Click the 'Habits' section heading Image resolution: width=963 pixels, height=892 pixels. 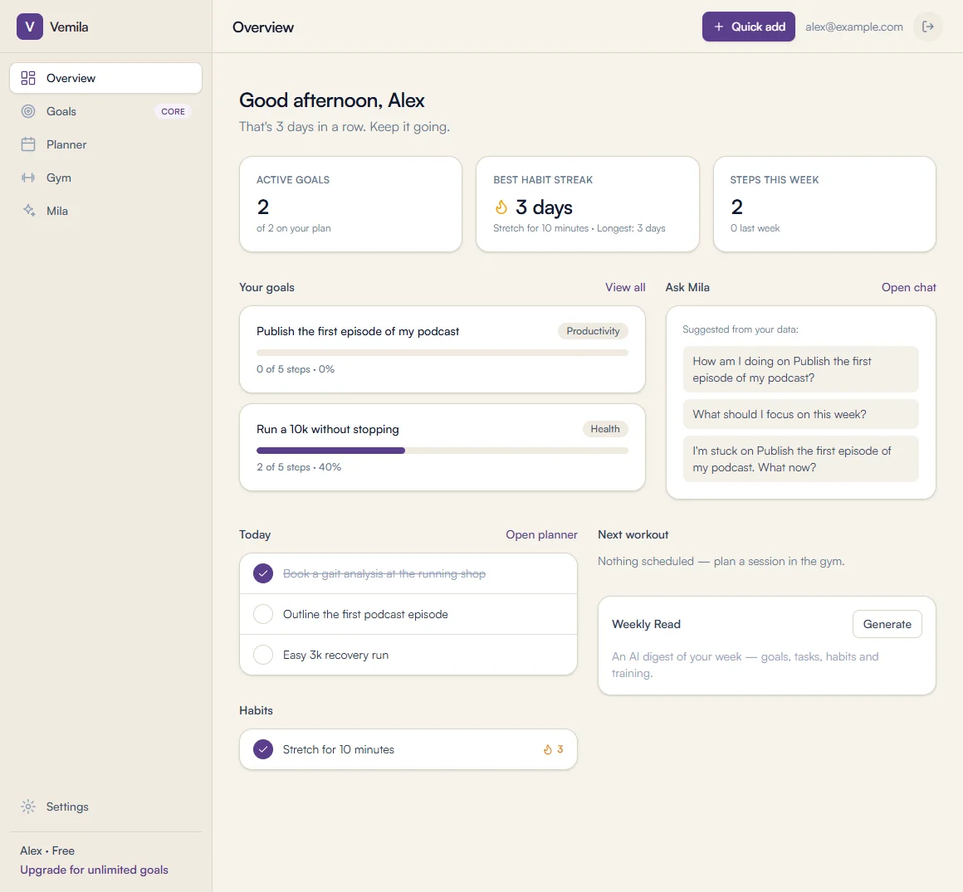[256, 710]
